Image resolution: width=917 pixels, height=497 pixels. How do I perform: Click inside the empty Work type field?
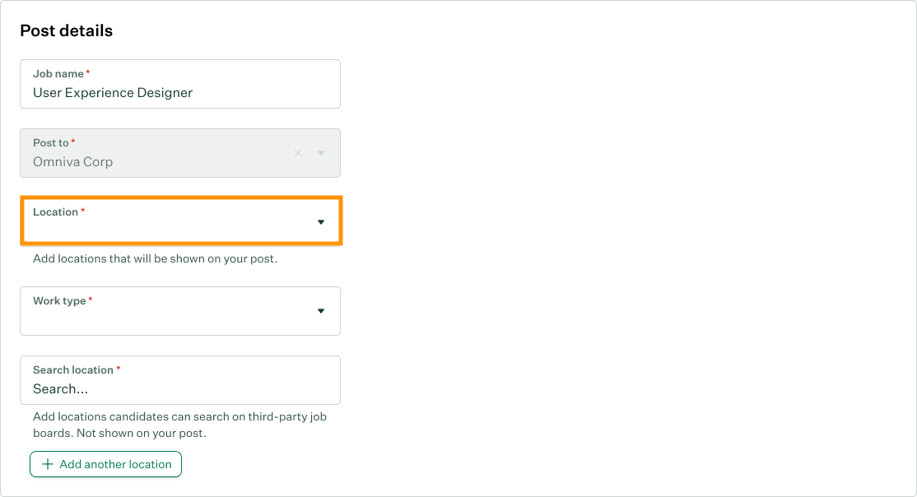pos(165,318)
